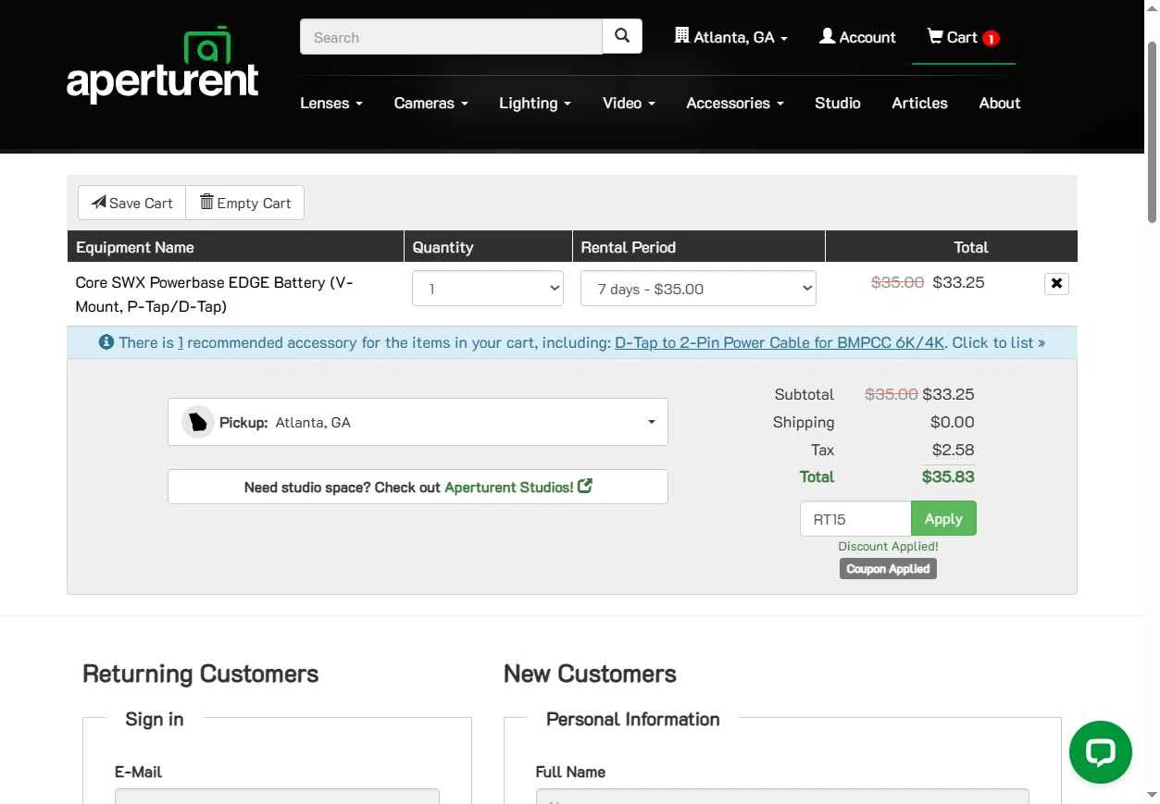The height and width of the screenshot is (804, 1160).
Task: Open the Pickup location selector
Action: 418,422
